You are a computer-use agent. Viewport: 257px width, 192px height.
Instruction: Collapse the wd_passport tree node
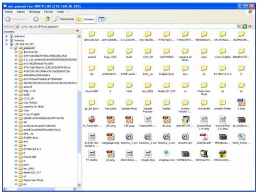click(x=11, y=48)
